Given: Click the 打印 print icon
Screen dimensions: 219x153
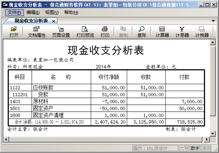Looking at the screenshot, I should click(x=105, y=32).
